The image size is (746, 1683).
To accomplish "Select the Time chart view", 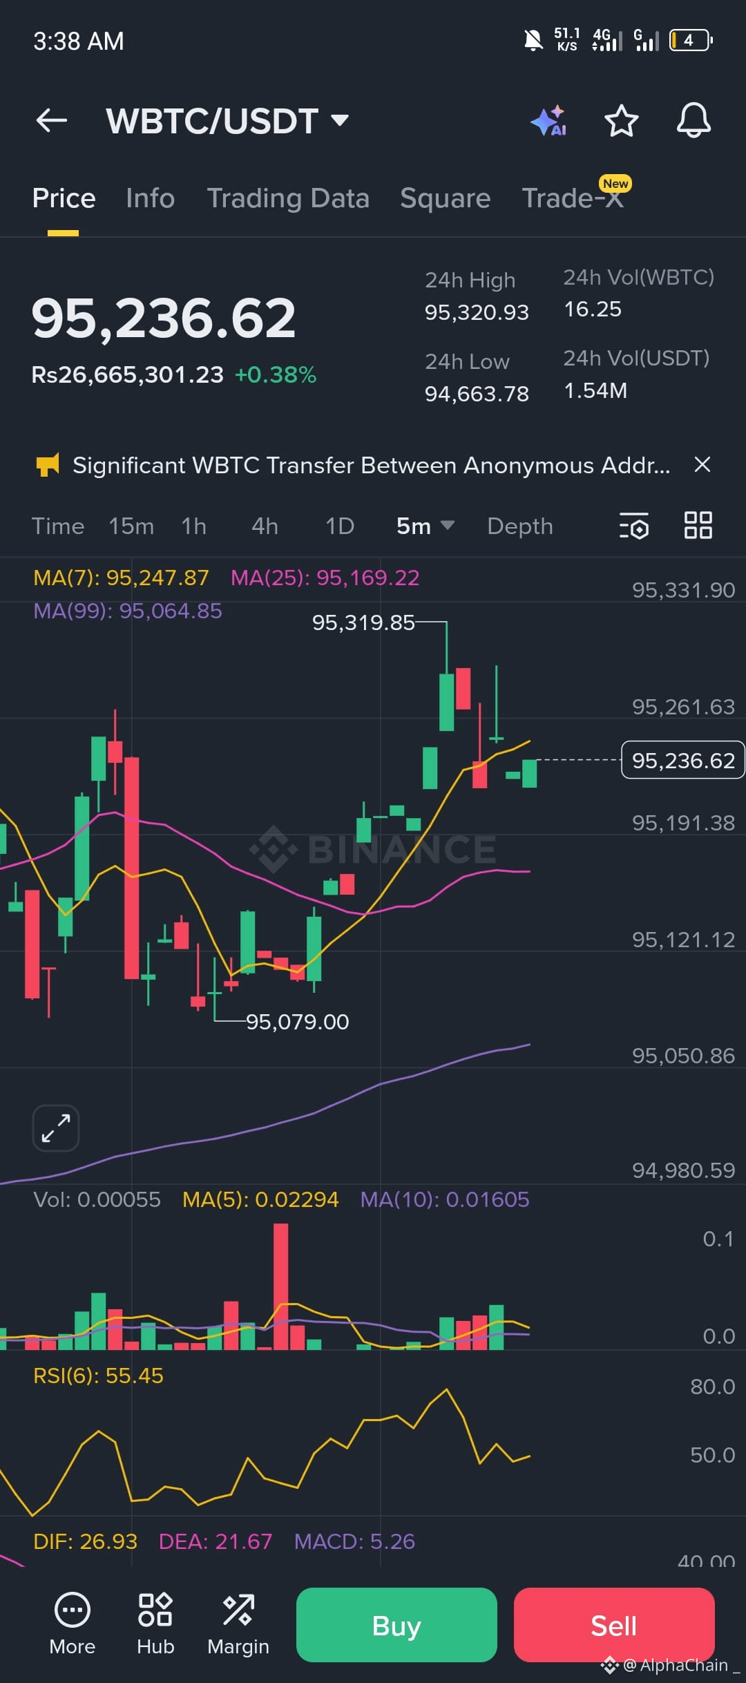I will pos(58,526).
